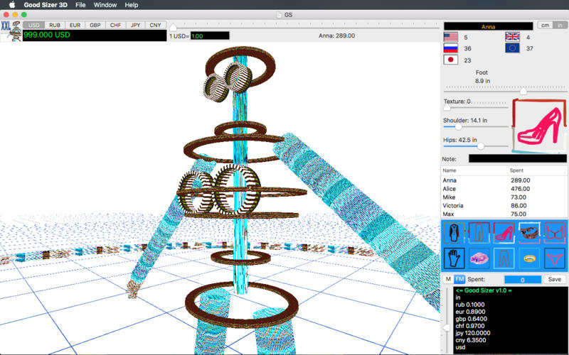Open the File menu

(80, 5)
